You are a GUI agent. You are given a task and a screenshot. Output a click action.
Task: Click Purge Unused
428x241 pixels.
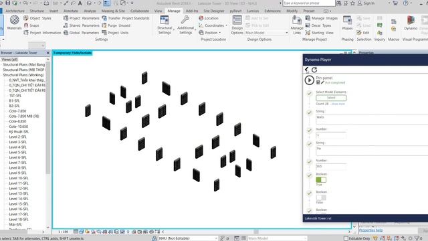coord(116,25)
